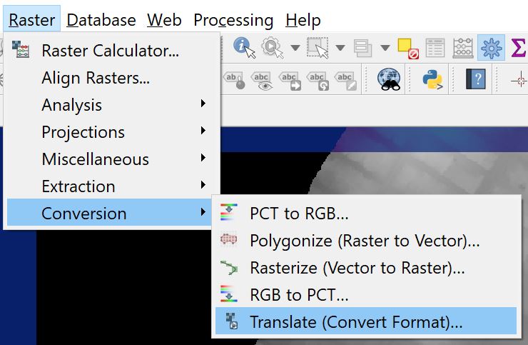Screen dimensions: 528x345
Task: Click the PCT to RGB icon
Action: tap(228, 212)
